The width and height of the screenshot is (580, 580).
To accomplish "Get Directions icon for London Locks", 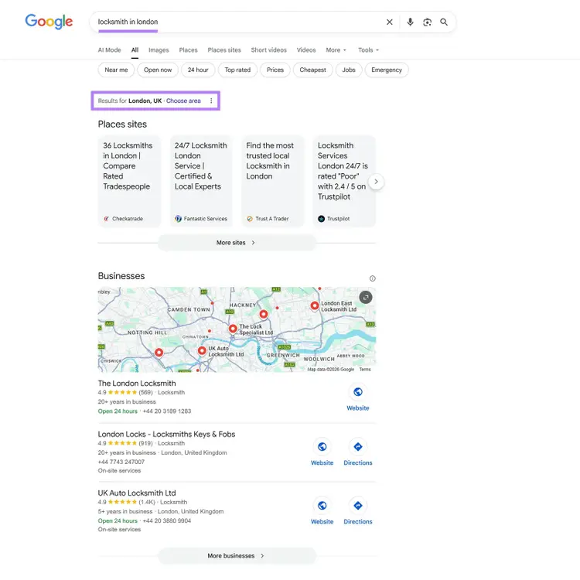I will point(358,447).
